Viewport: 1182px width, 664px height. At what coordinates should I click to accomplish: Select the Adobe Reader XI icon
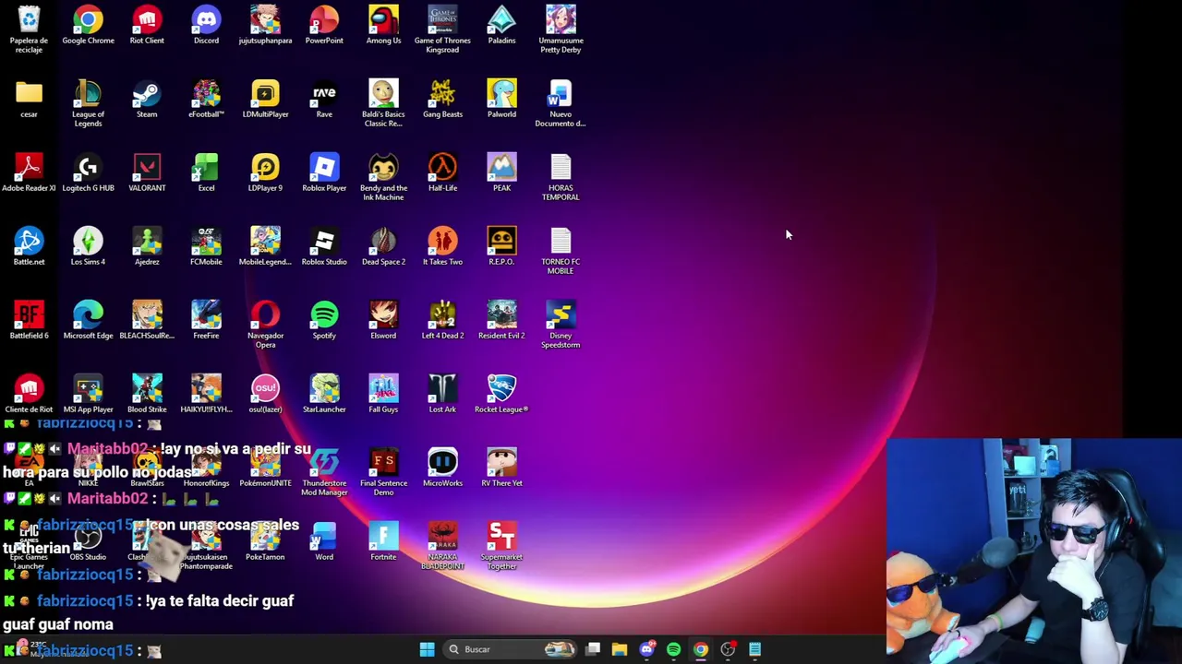click(x=29, y=172)
